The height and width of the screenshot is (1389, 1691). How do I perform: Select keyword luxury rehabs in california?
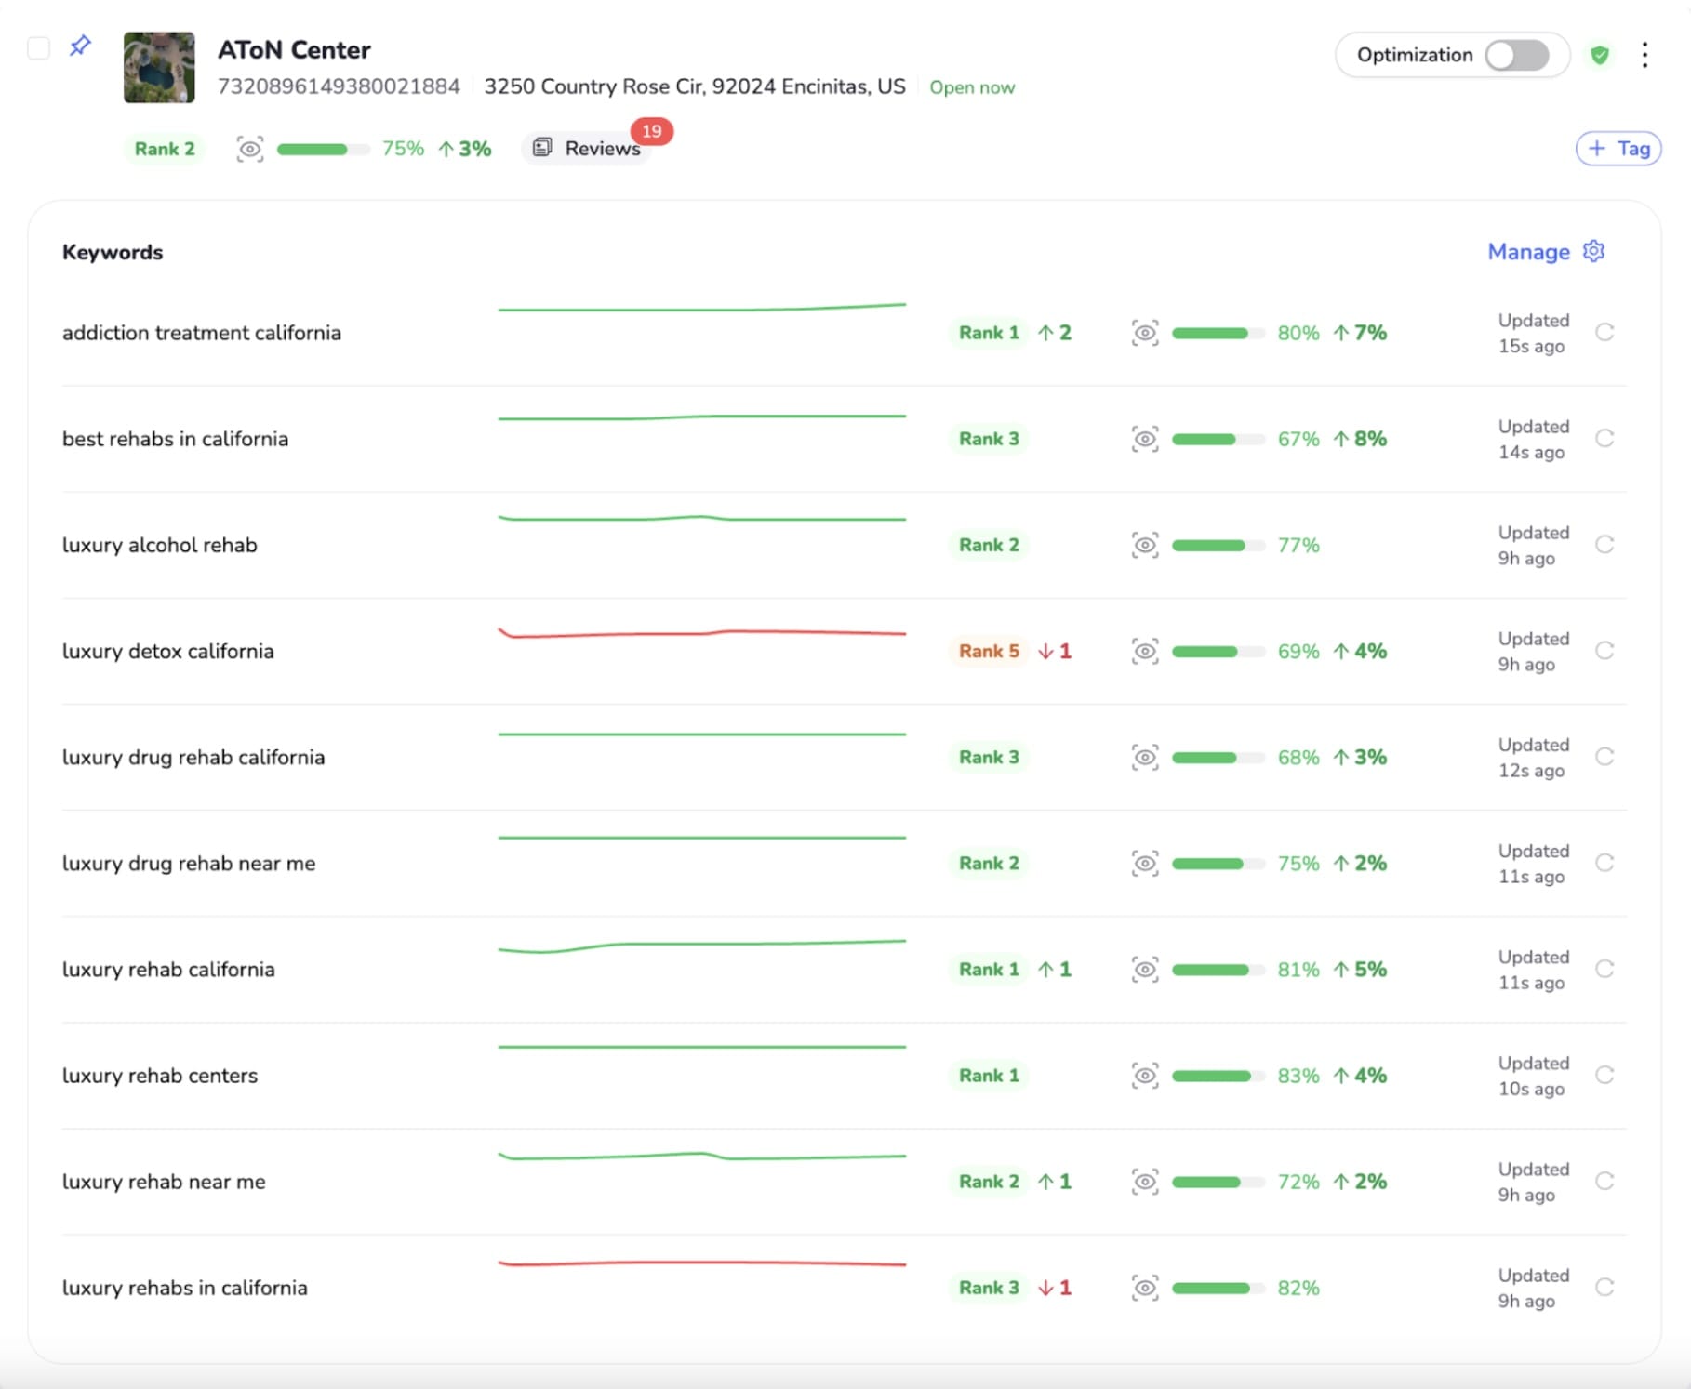(185, 1287)
